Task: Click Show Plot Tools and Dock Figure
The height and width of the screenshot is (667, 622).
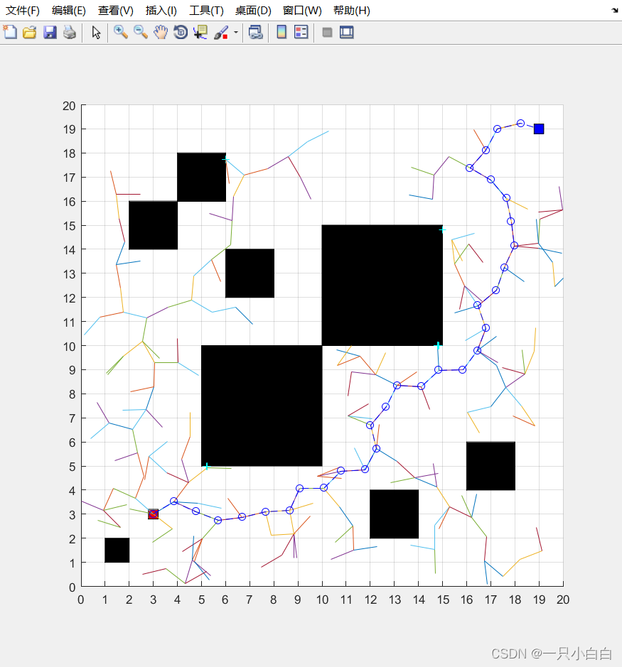Action: coord(346,32)
